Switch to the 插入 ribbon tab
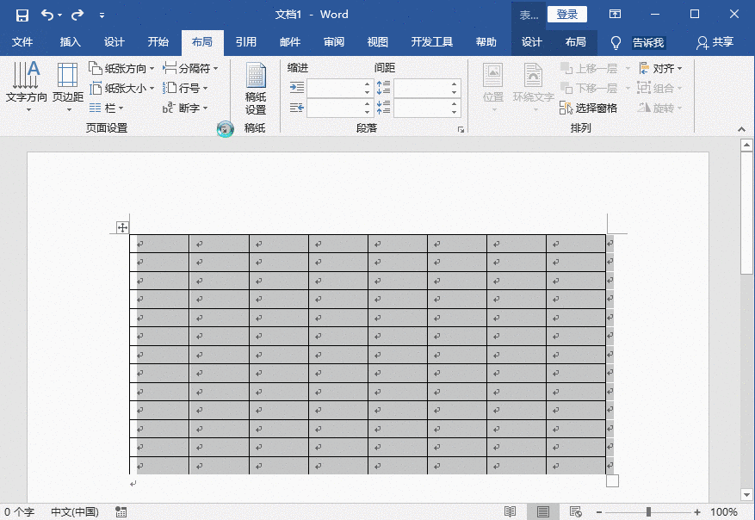The height and width of the screenshot is (520, 755). 70,41
